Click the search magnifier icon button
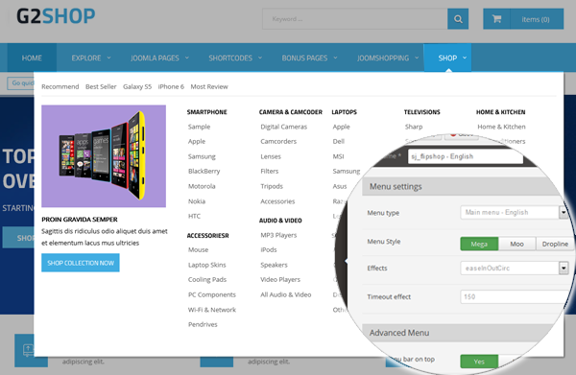Viewport: 576px width, 375px height. (x=458, y=19)
